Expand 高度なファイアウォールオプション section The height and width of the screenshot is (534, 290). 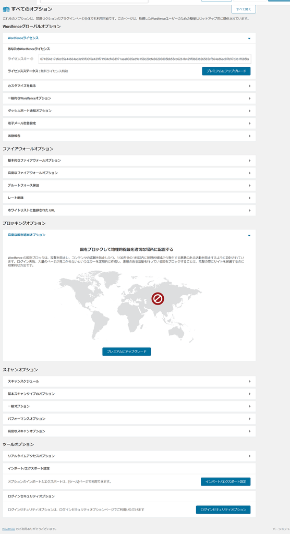pyautogui.click(x=129, y=173)
